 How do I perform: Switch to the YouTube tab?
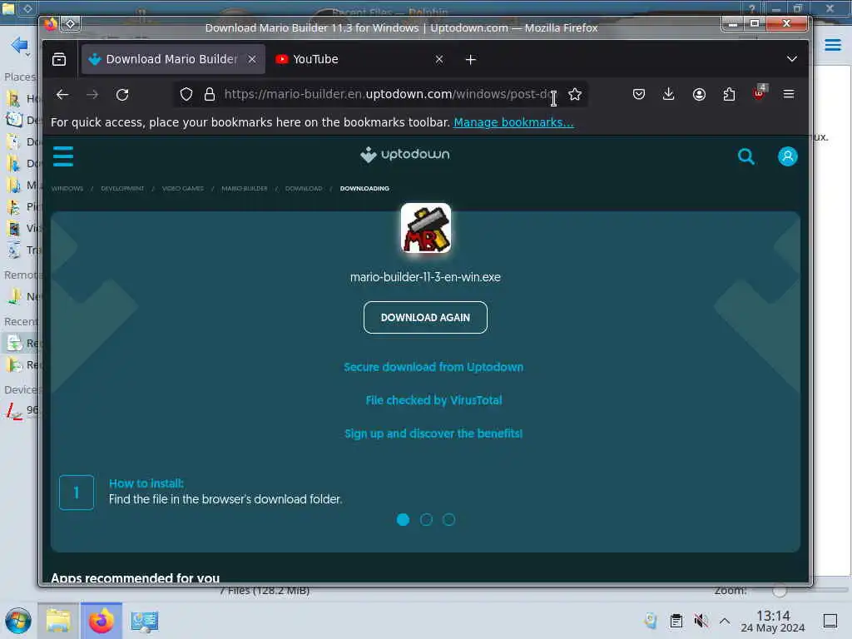(x=359, y=59)
